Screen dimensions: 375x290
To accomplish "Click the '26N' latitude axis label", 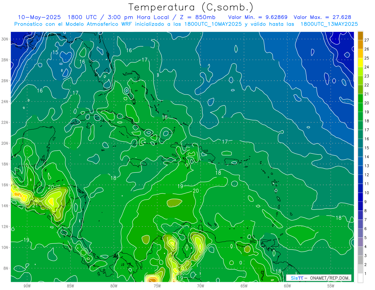I will (x=4, y=81).
